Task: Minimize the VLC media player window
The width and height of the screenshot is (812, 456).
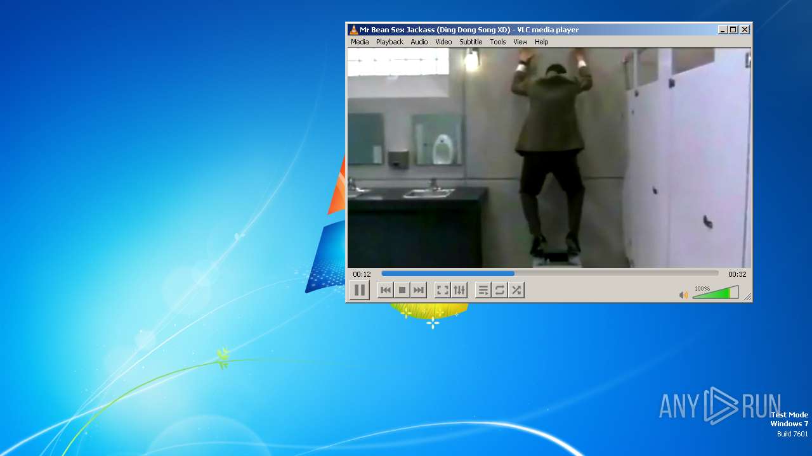Action: (723, 30)
